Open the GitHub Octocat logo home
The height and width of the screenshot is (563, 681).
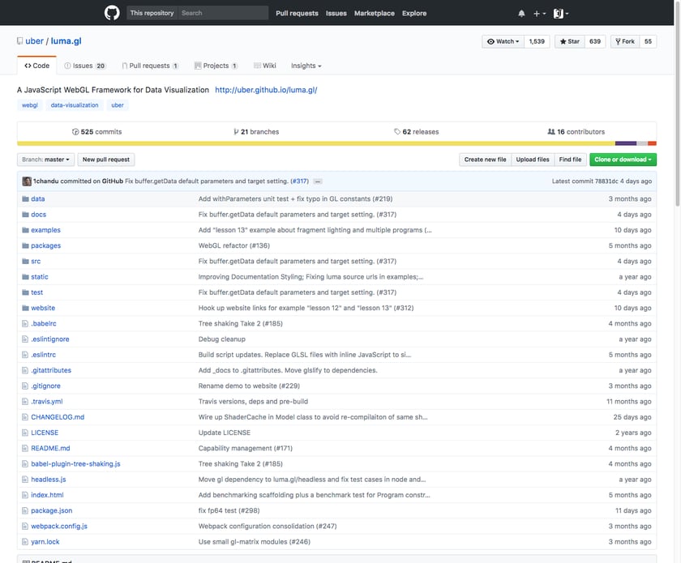point(112,13)
